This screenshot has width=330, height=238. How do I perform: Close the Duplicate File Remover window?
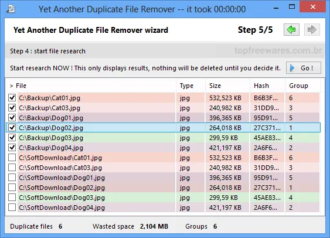(313, 7)
